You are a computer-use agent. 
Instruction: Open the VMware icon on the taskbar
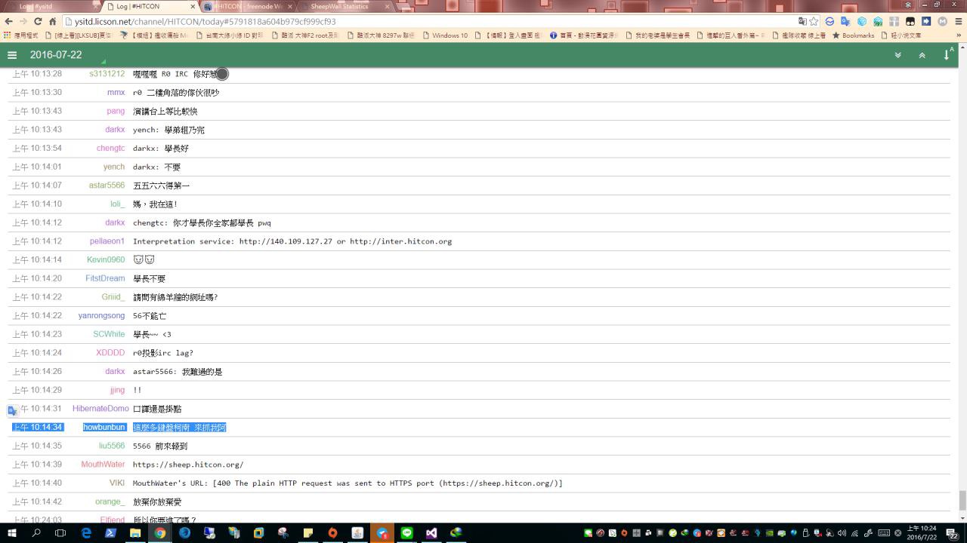[258, 533]
